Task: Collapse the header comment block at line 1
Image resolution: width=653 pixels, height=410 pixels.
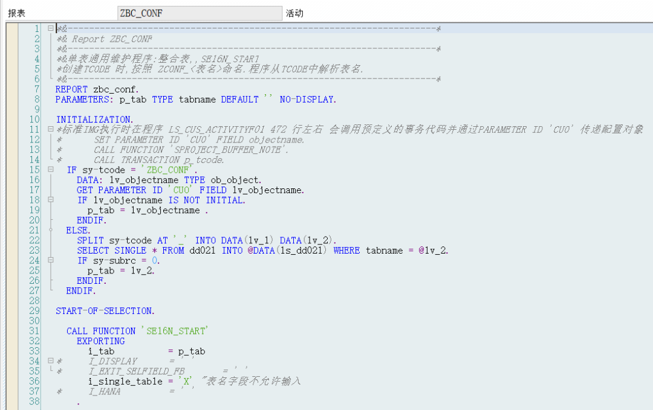Action: tap(50, 28)
